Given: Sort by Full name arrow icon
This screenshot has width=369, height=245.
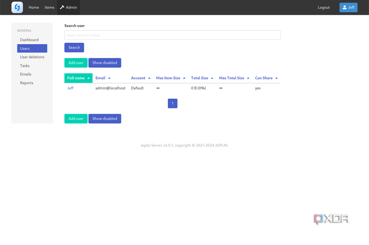Looking at the screenshot, I should pyautogui.click(x=88, y=78).
